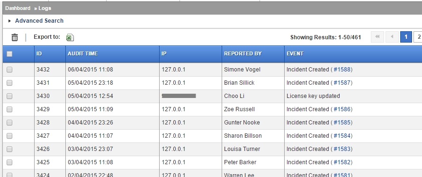
Task: Expand the Advanced Search triangle
Action: pyautogui.click(x=9, y=21)
